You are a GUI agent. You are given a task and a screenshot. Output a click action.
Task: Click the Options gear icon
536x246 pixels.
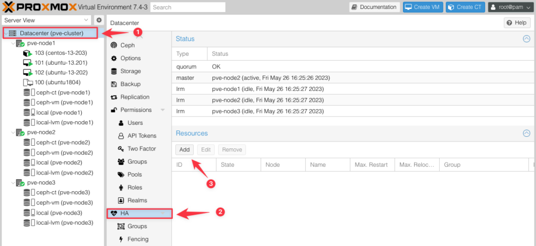coord(114,58)
